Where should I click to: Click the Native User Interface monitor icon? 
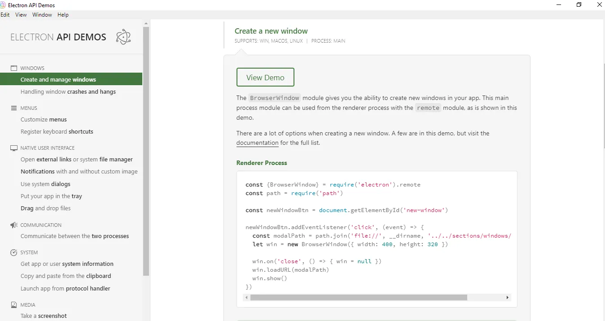click(14, 148)
